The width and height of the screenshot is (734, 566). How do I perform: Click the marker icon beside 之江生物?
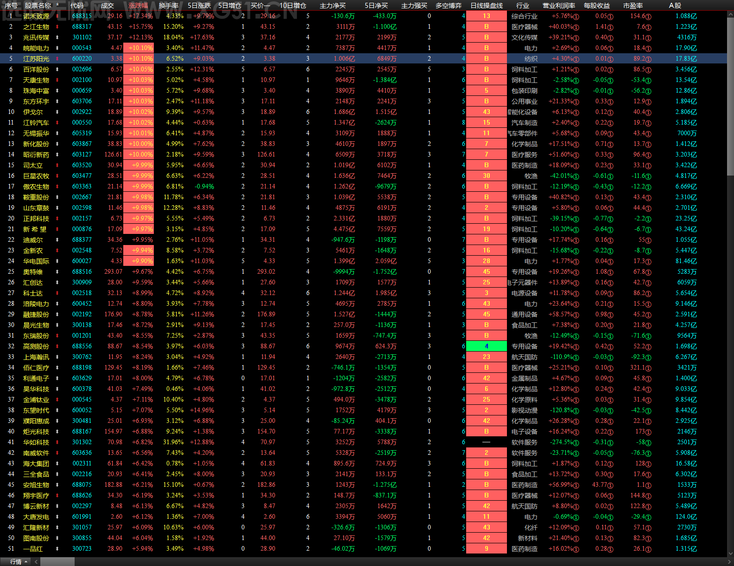[x=57, y=27]
